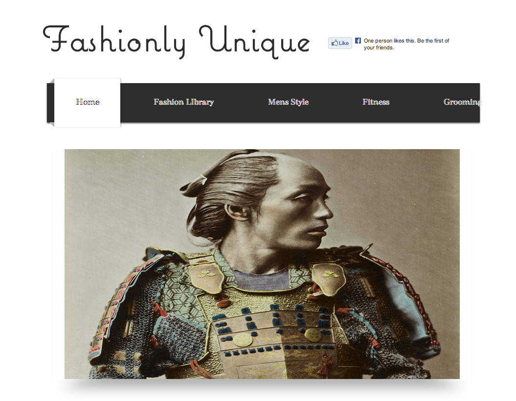Click the Facebook Like button
The image size is (516, 401).
[340, 43]
